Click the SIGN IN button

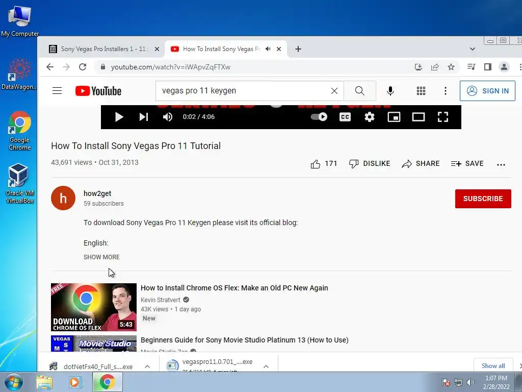point(487,91)
